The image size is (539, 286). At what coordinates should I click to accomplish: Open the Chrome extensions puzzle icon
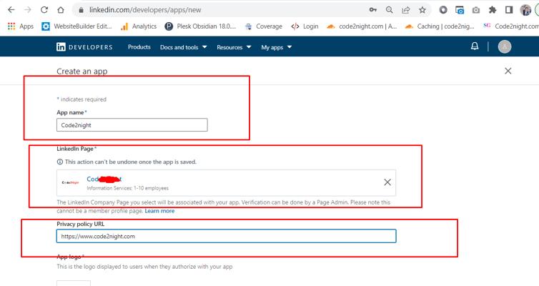[x=493, y=10]
